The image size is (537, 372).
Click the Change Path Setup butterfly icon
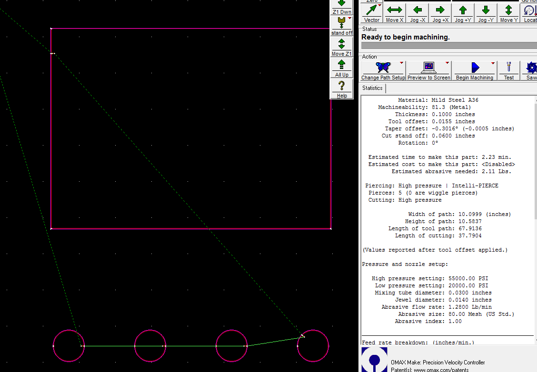383,67
